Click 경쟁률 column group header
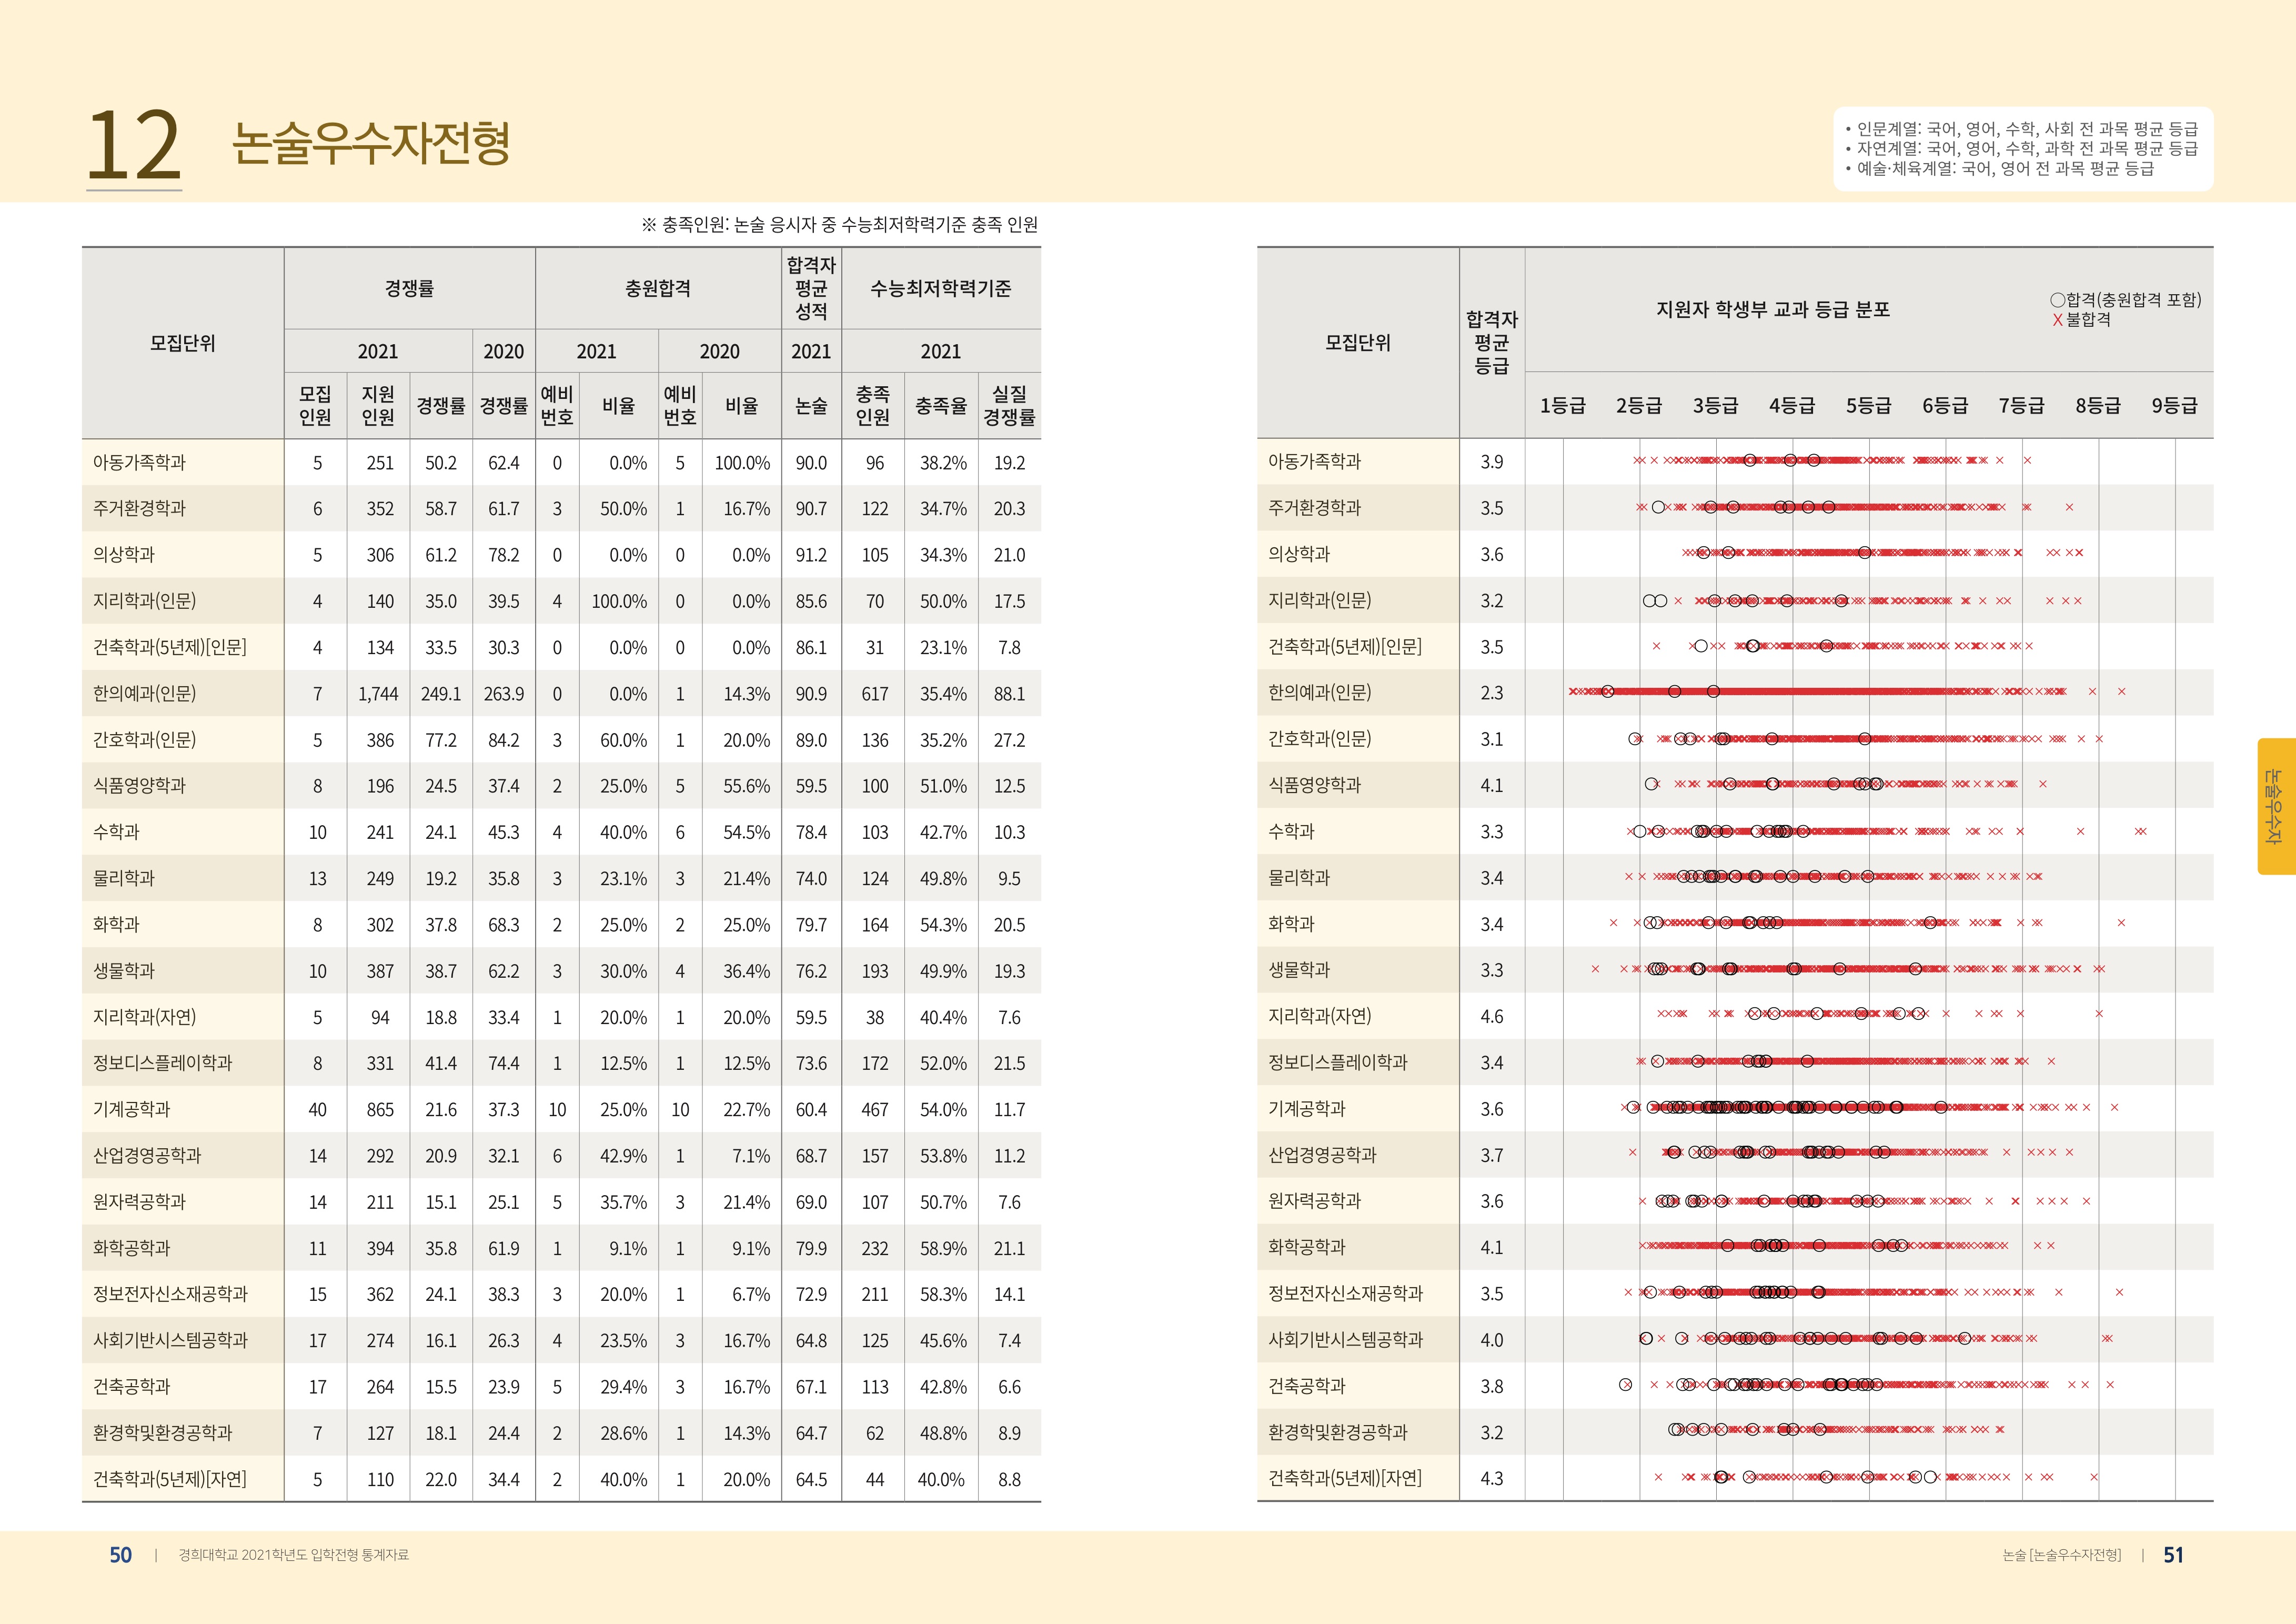This screenshot has width=2296, height=1624. [409, 288]
